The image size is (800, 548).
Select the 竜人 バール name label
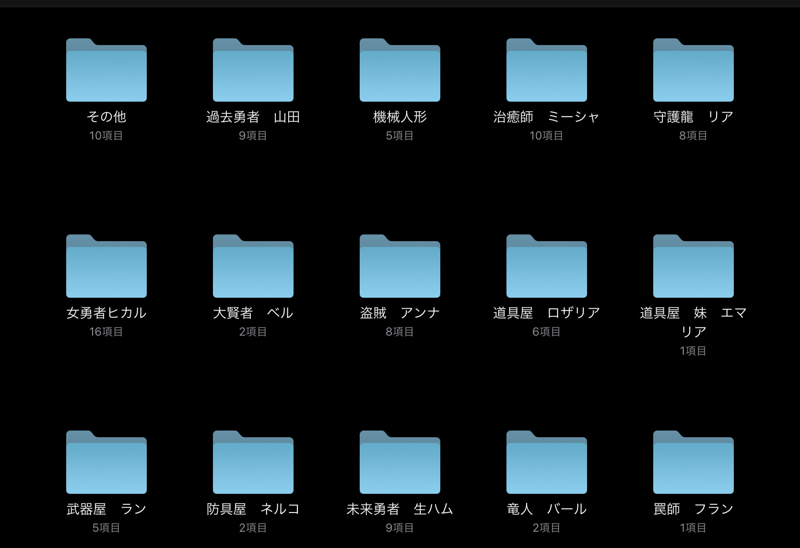[547, 509]
